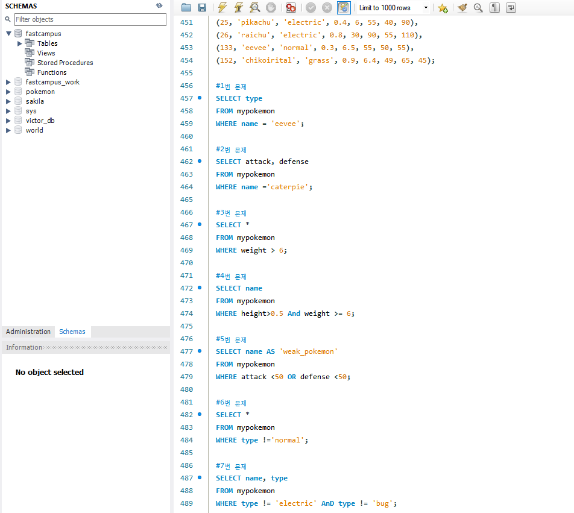Rollback the current transaction
The height and width of the screenshot is (513, 574).
tap(327, 7)
